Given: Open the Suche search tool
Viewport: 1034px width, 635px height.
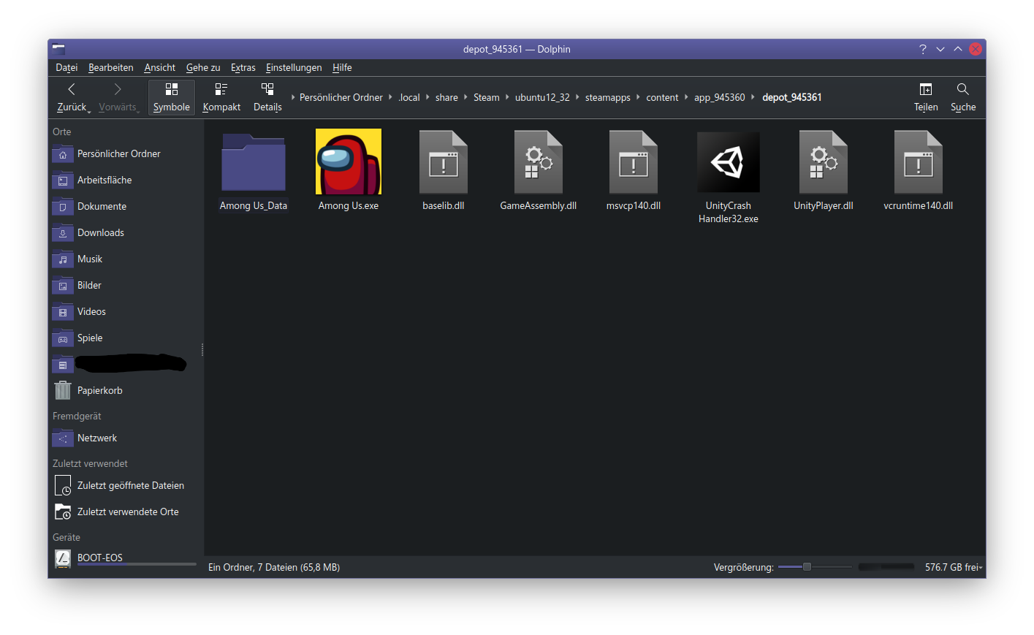Looking at the screenshot, I should (x=963, y=97).
